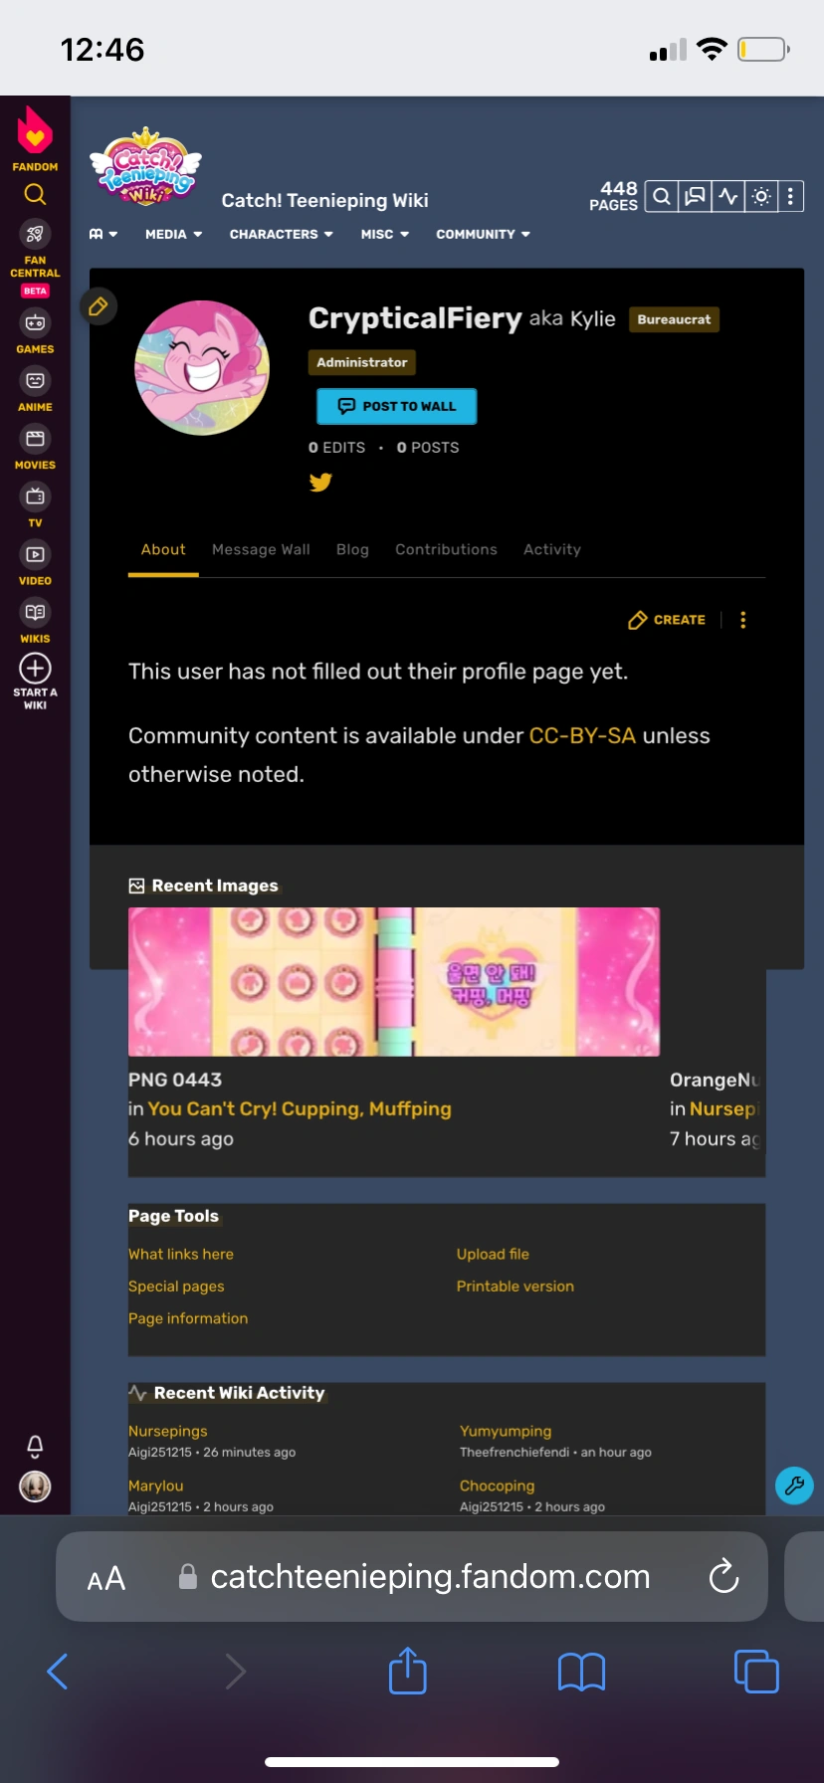Click the Post to Wall button
The width and height of the screenshot is (824, 1783).
tap(397, 406)
